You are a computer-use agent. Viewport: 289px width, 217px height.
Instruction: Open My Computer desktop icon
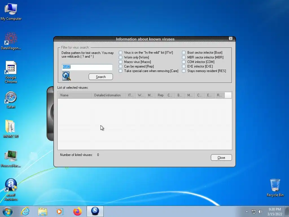click(x=11, y=12)
